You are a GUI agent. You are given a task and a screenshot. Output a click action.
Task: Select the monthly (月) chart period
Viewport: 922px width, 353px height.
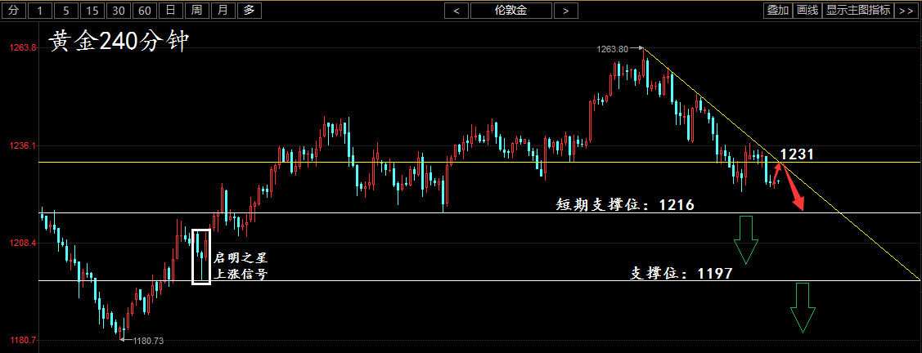(223, 11)
